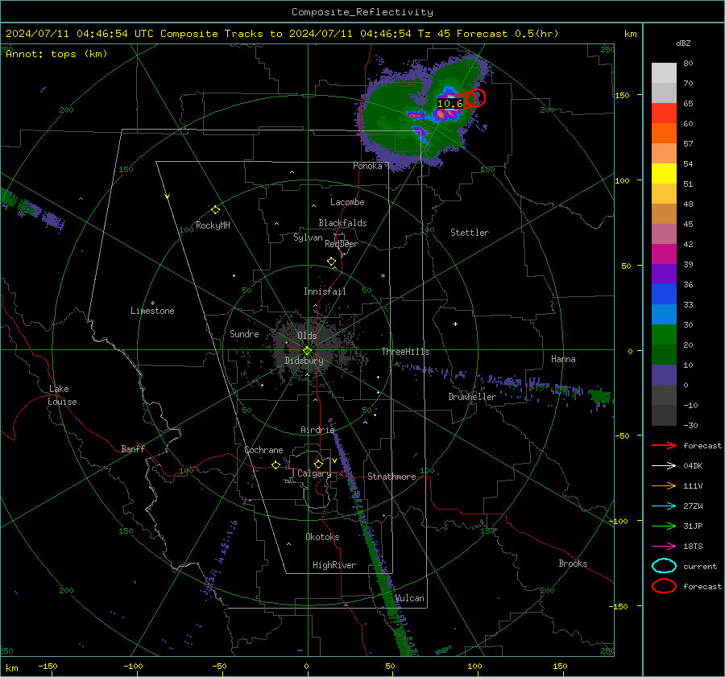Click the Banff town label
Image resolution: width=725 pixels, height=677 pixels.
133,448
